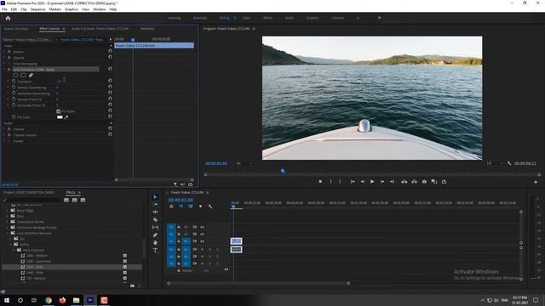Image resolution: width=545 pixels, height=306 pixels.
Task: Expand the Bevel Edges presets folder
Action: click(x=8, y=210)
